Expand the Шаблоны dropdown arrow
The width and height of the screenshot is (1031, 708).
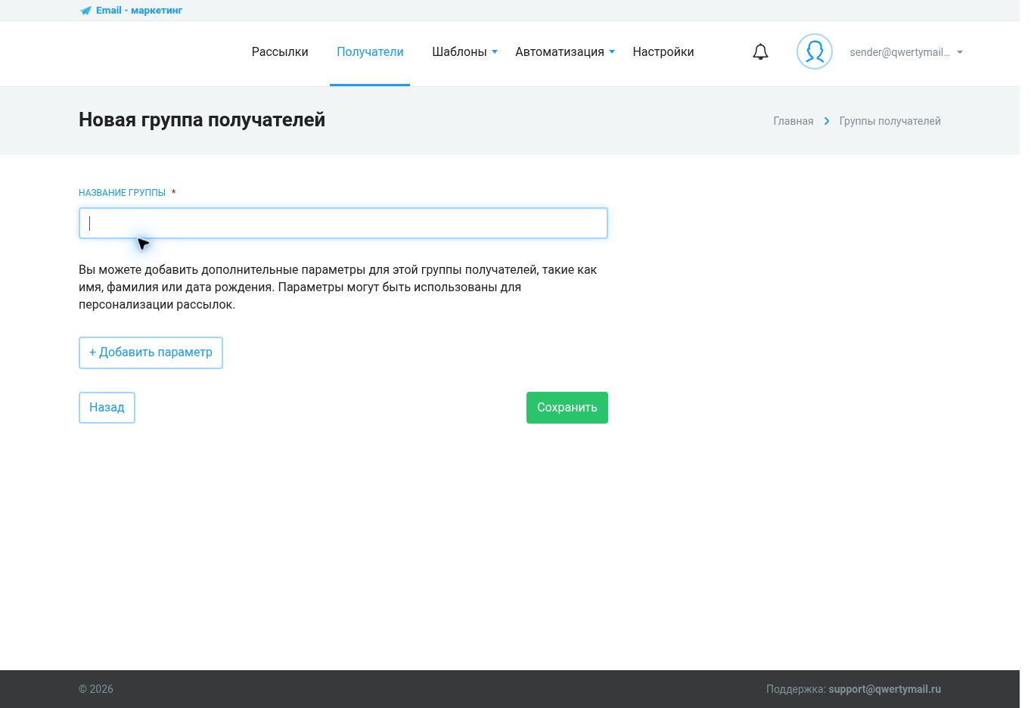tap(495, 52)
